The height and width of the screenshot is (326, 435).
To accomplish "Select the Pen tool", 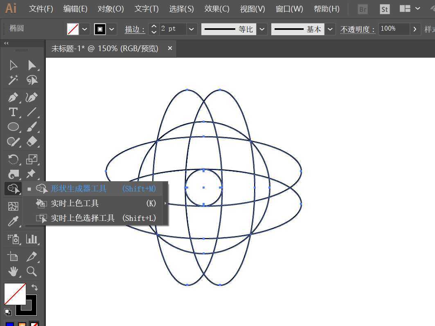I will (13, 97).
